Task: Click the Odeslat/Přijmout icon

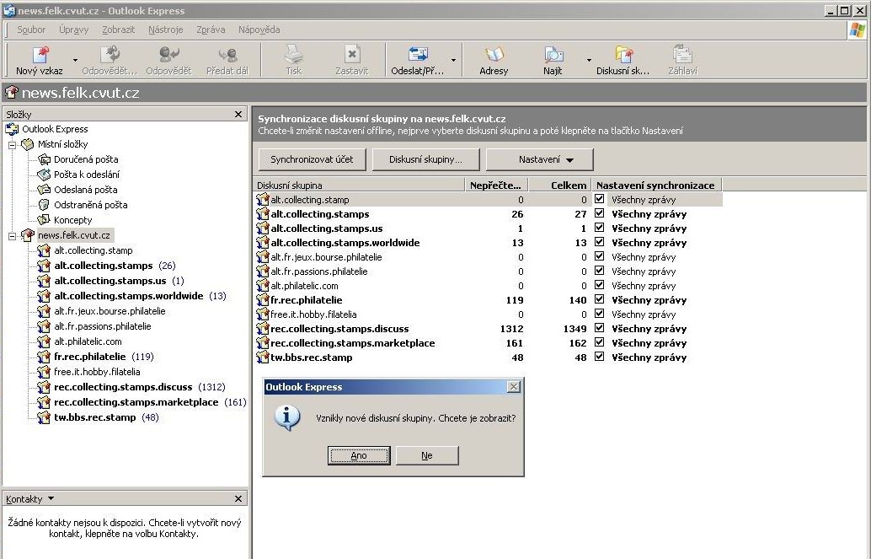Action: tap(418, 55)
